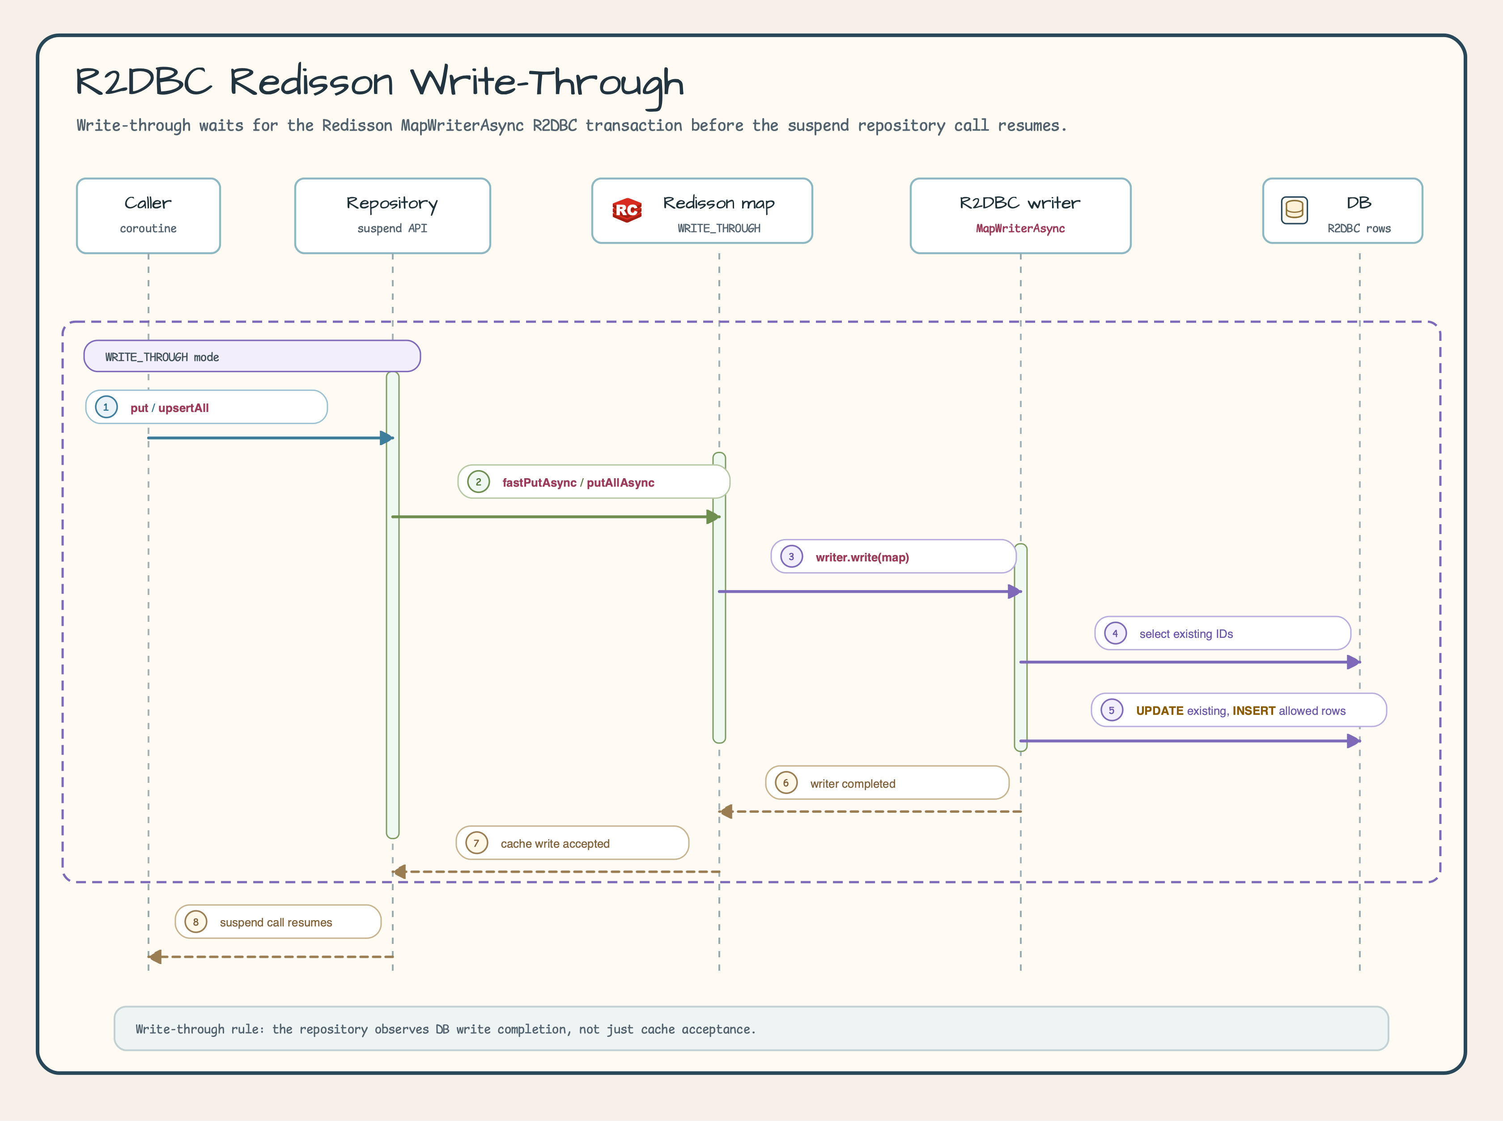This screenshot has width=1503, height=1121.
Task: Click step number 5 circle badge
Action: 1112,710
